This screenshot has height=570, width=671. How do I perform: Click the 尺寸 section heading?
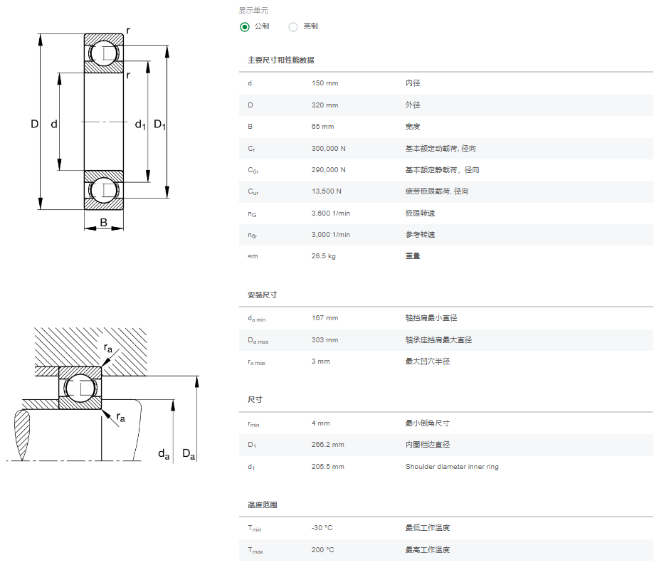(255, 400)
